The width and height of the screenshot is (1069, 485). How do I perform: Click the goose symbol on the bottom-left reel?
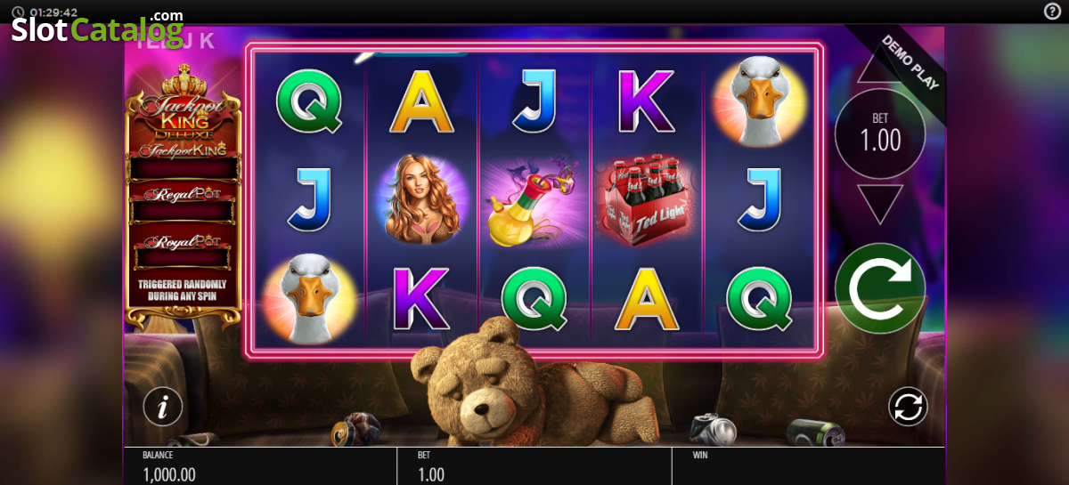click(307, 298)
